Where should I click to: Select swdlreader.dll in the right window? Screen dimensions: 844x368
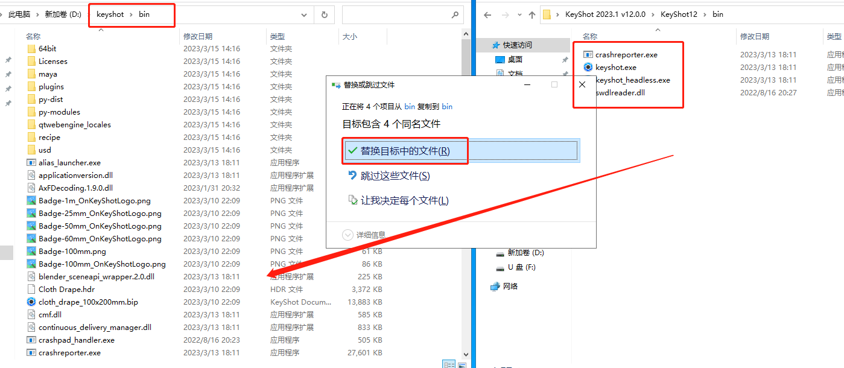pos(620,93)
